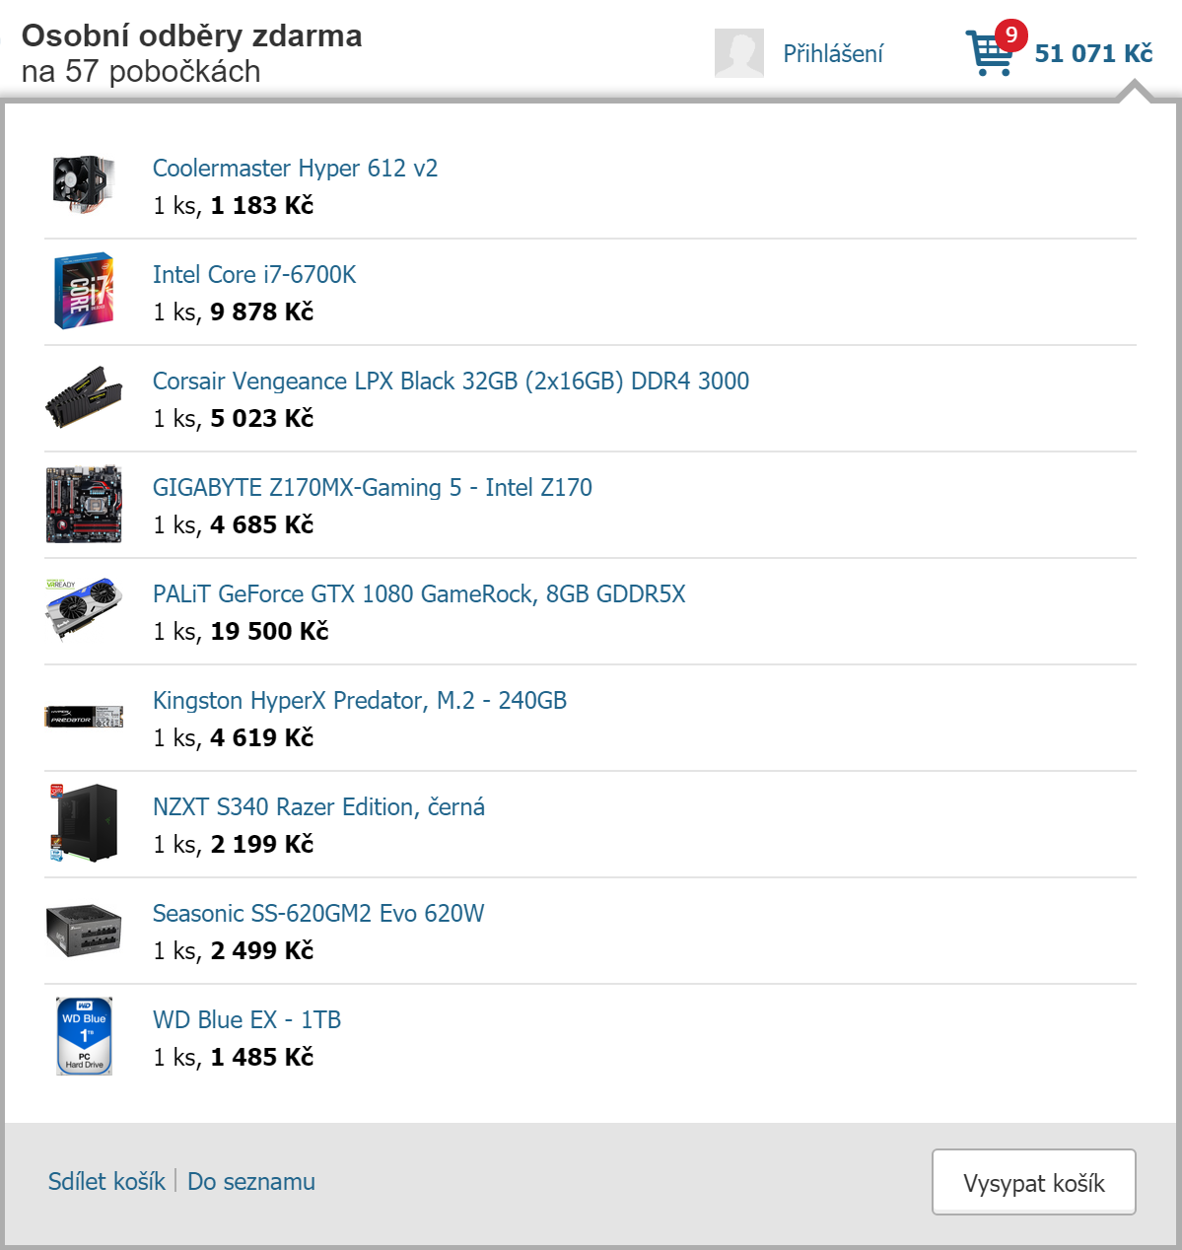Select the NZXT S340 case thumbnail
This screenshot has height=1250, width=1182.
pos(85,823)
